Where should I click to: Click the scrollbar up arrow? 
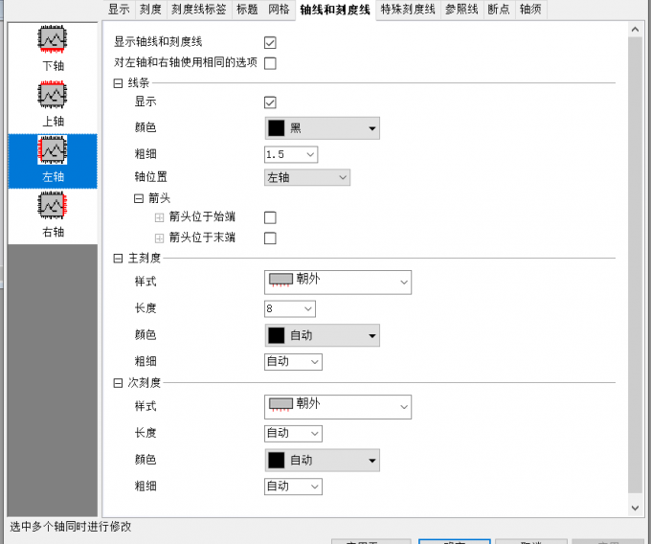(x=635, y=29)
